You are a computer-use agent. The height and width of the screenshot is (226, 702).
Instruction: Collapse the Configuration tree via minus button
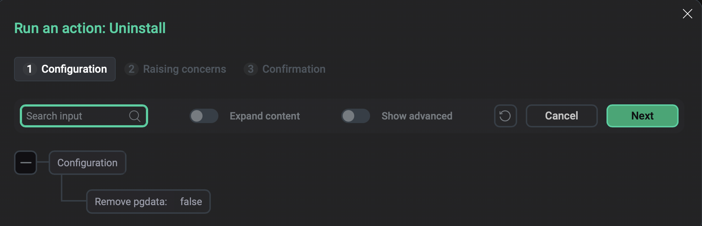[x=25, y=163]
